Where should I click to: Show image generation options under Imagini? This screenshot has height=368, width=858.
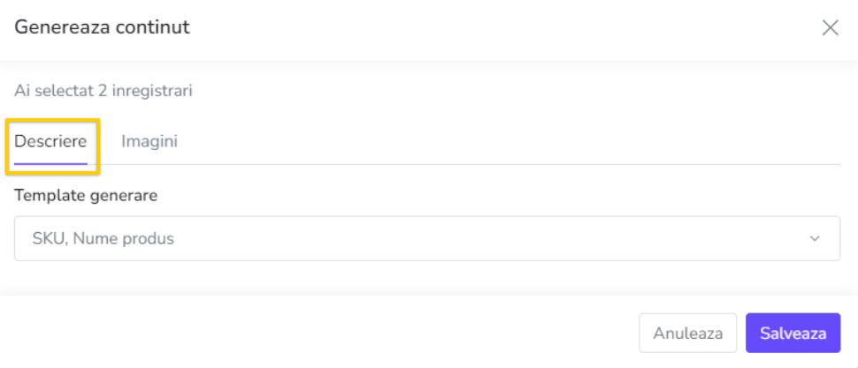coord(149,141)
